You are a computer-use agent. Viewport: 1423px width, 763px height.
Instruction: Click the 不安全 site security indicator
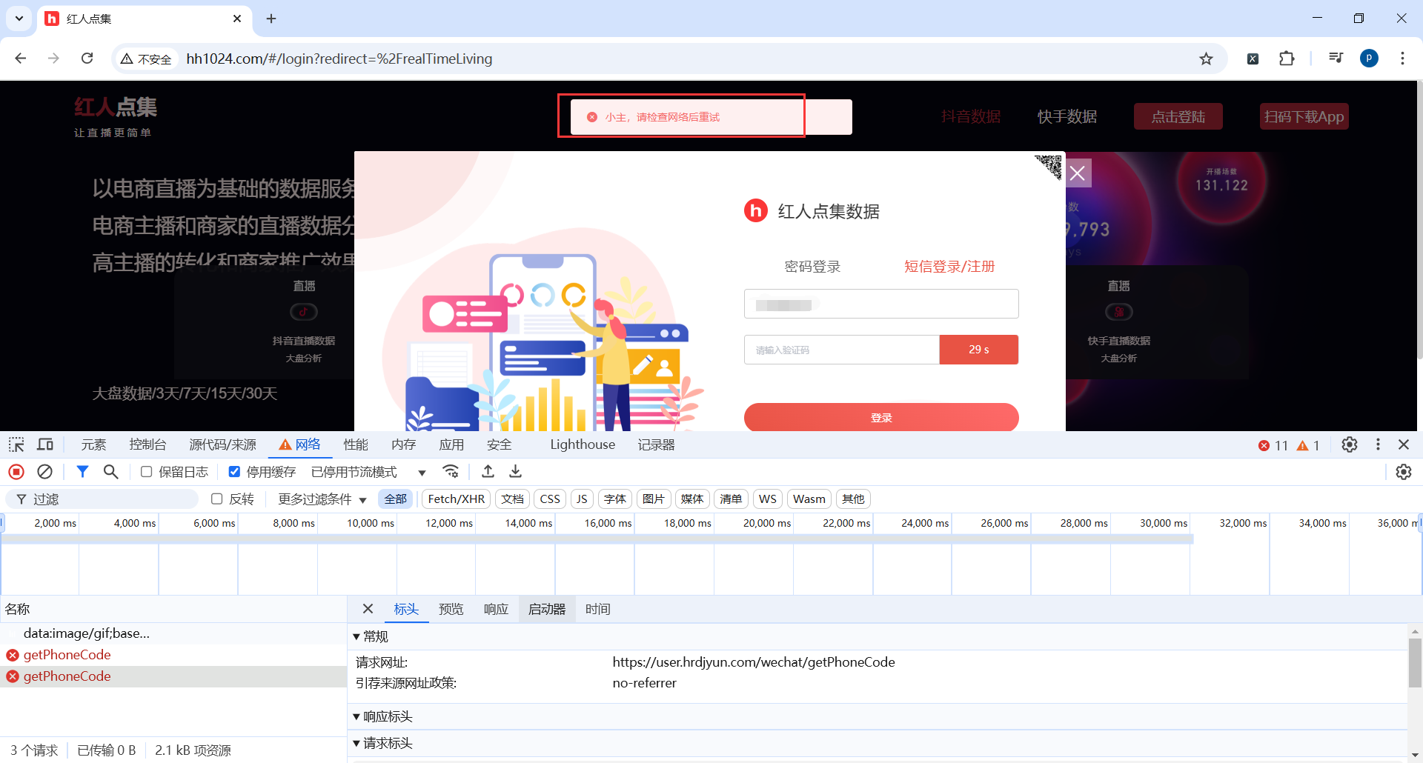(147, 59)
